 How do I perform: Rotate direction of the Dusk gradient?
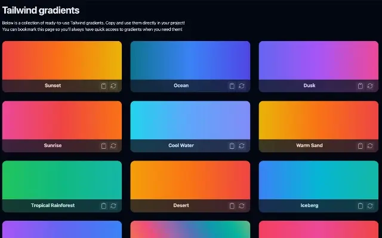pyautogui.click(x=370, y=86)
